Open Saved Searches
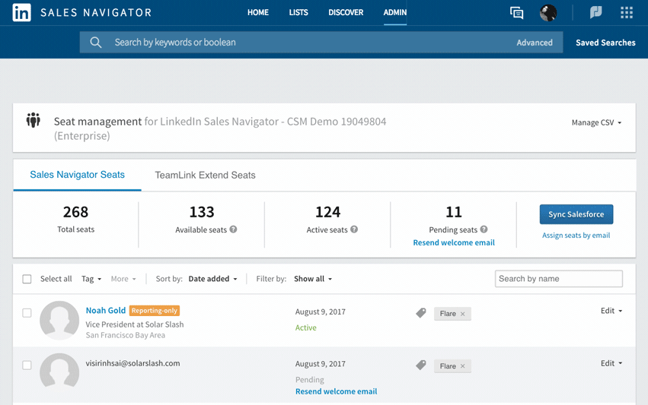 (x=605, y=43)
